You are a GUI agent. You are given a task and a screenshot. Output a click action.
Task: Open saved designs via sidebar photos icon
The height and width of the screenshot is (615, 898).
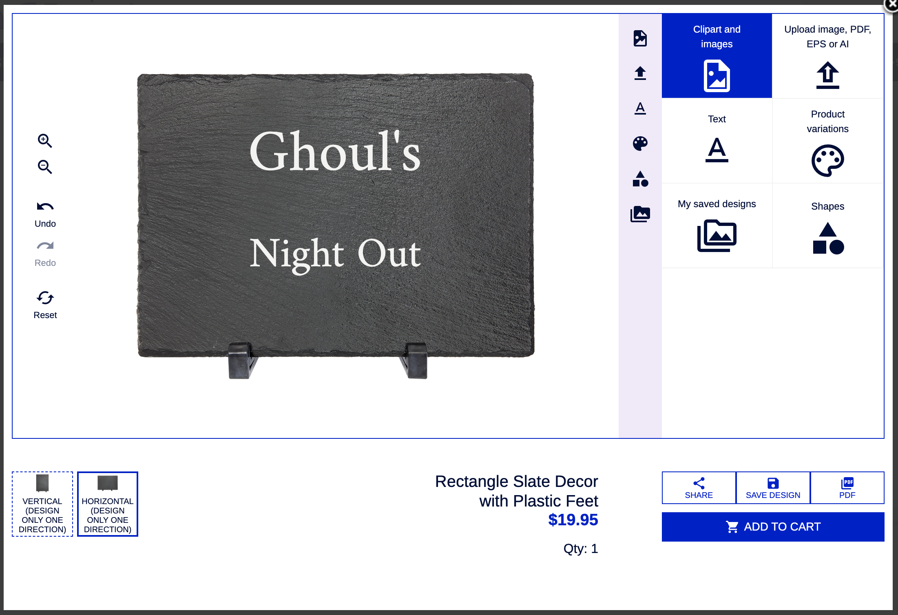pyautogui.click(x=640, y=215)
